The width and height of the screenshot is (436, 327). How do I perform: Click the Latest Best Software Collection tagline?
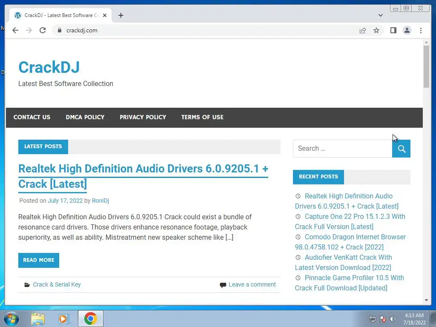point(66,84)
